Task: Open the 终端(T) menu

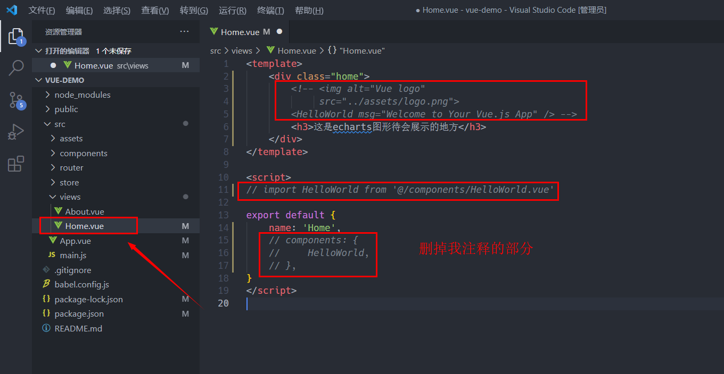Action: click(270, 10)
